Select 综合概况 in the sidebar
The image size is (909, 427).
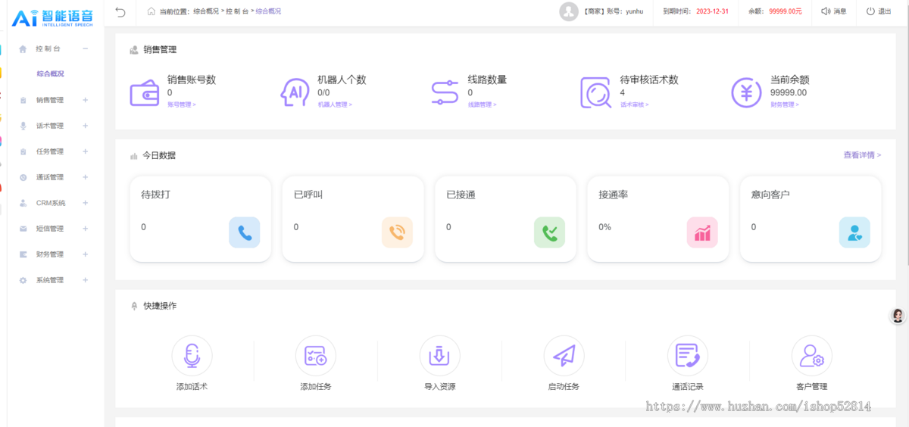click(x=50, y=74)
